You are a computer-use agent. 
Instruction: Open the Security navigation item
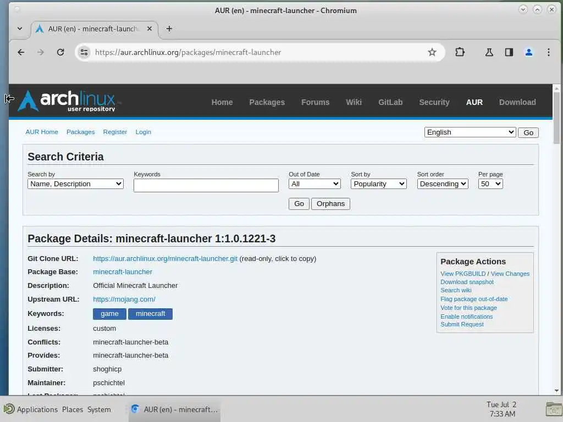coord(434,102)
